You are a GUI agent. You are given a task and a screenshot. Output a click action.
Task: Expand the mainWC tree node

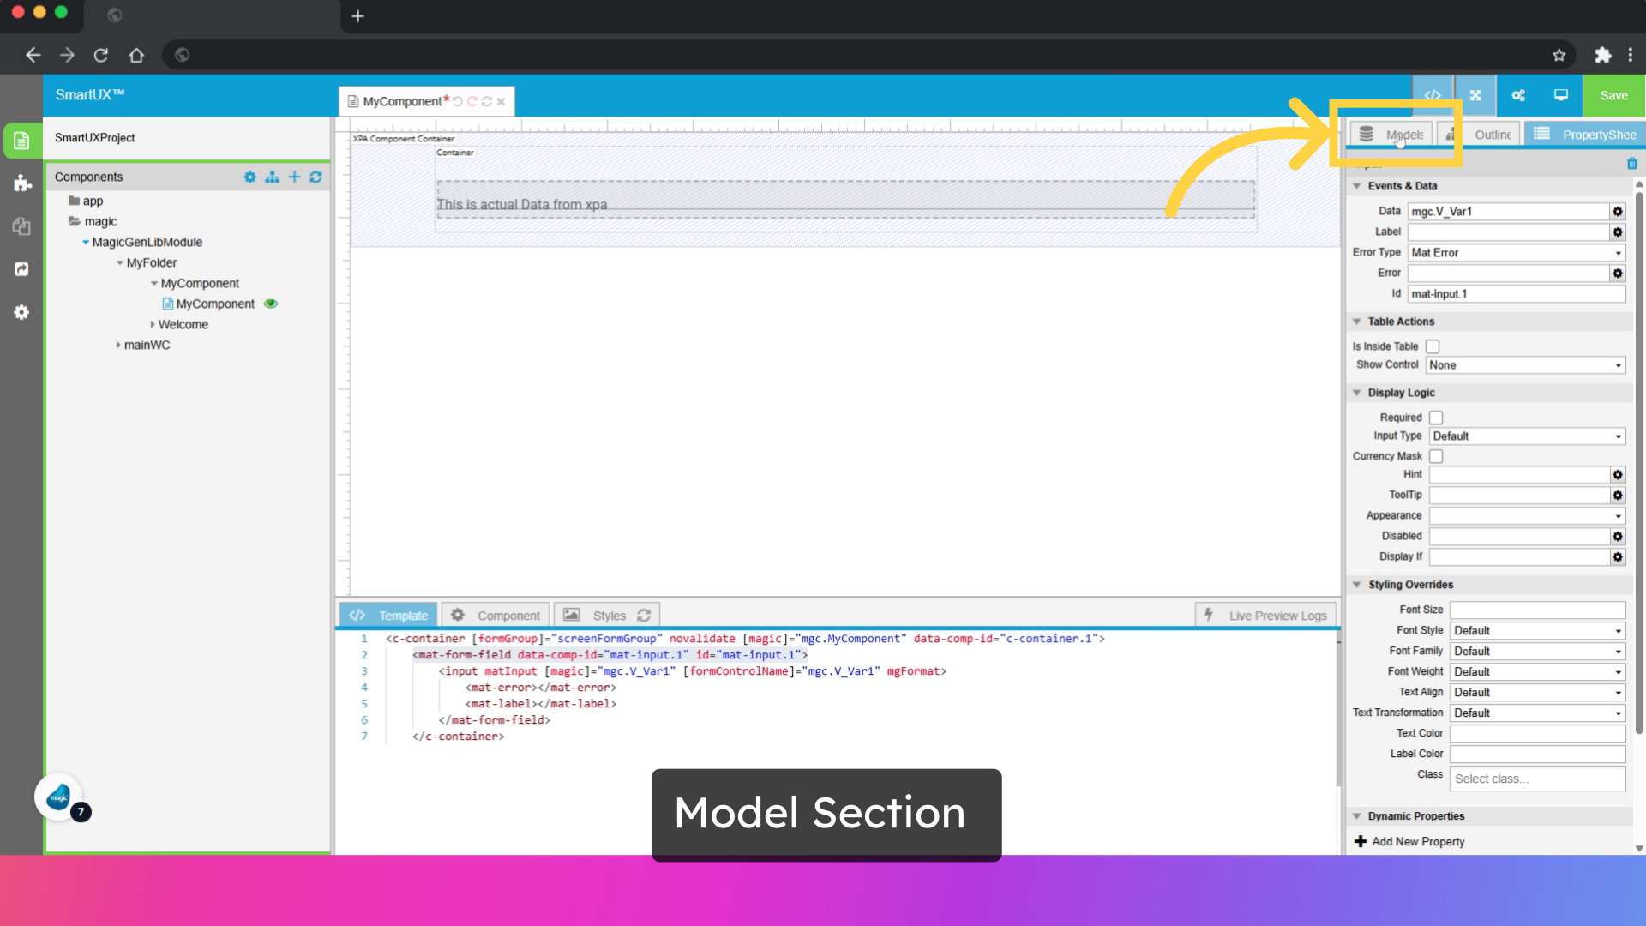[x=118, y=345]
